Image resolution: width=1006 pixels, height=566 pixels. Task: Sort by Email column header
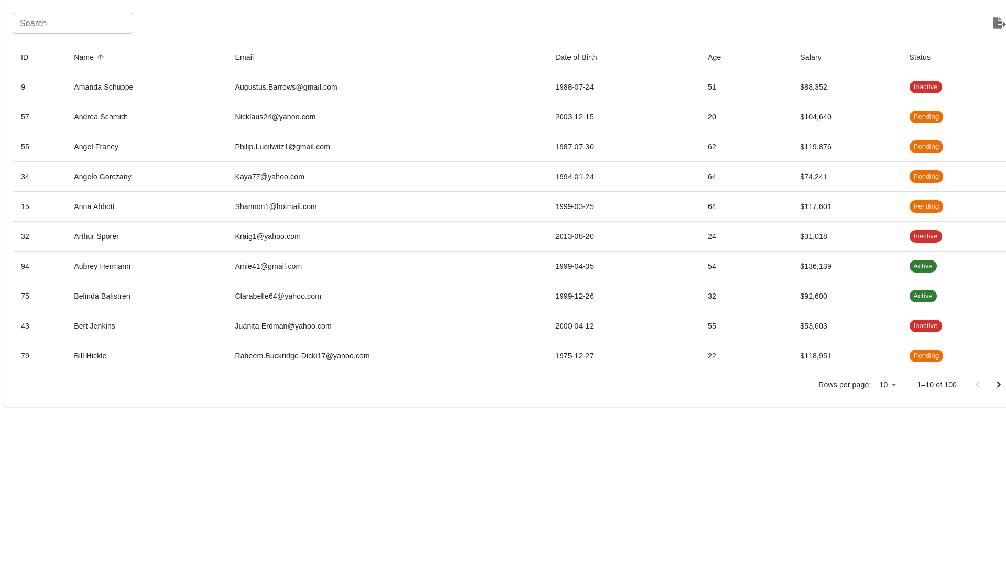pos(244,57)
